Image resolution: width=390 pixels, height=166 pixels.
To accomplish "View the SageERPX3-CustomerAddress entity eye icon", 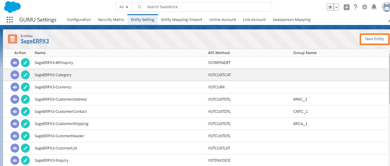I will tap(15, 99).
